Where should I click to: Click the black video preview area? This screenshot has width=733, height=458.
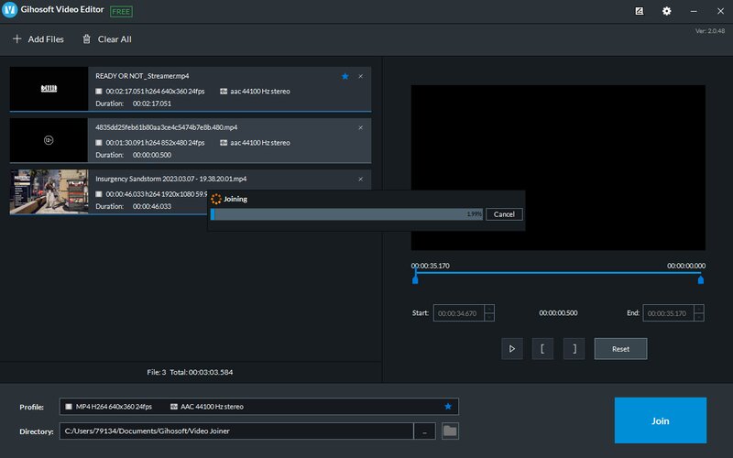tap(558, 168)
